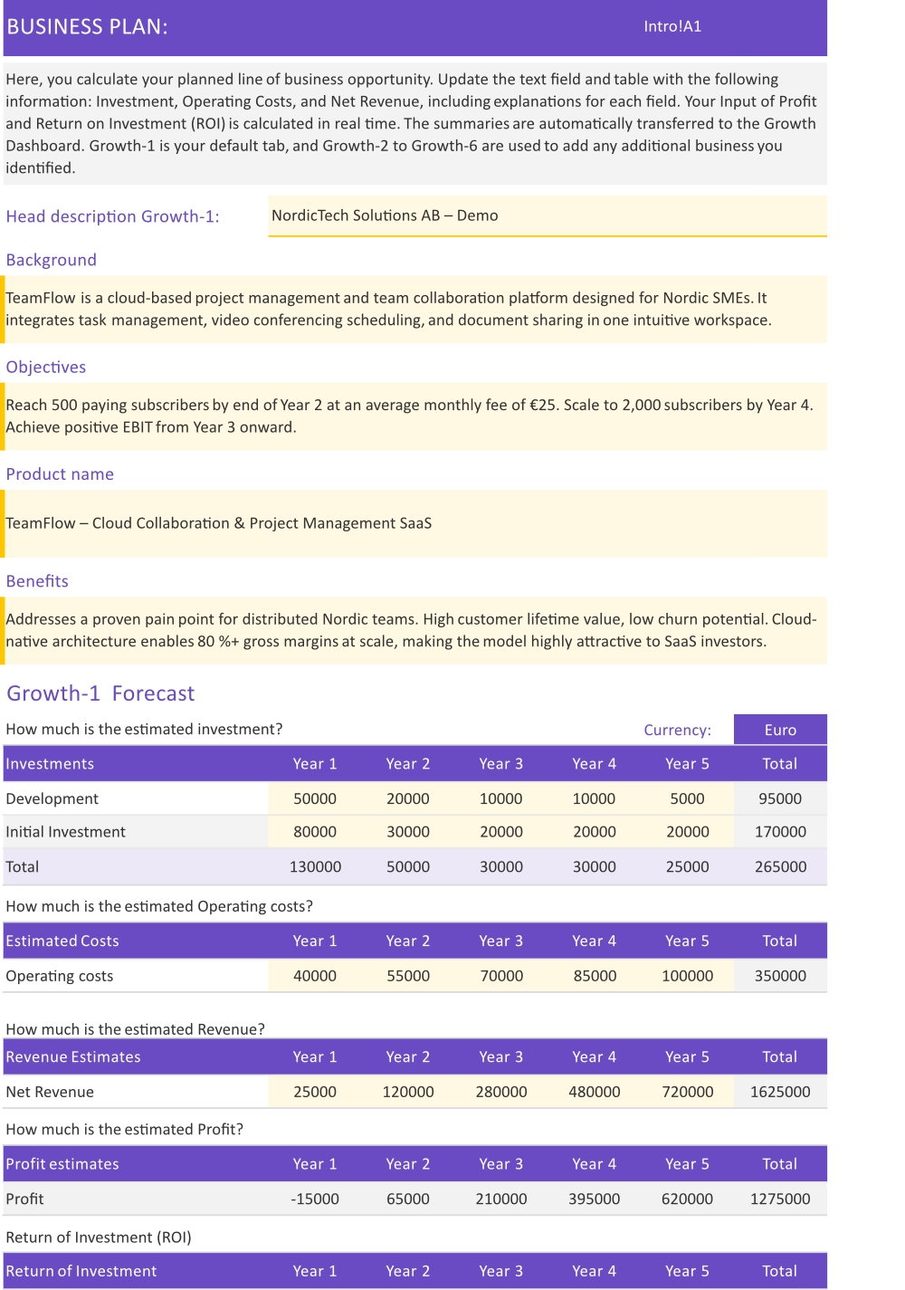Viewport: 905px width, 1290px height.
Task: Select Net Revenue Year 1 cell 25000
Action: point(315,1092)
